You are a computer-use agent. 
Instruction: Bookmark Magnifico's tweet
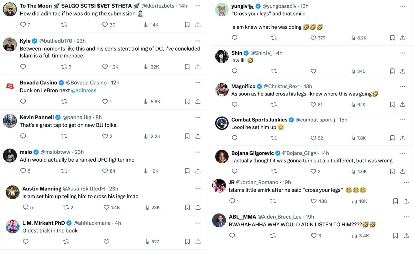tap(392, 104)
